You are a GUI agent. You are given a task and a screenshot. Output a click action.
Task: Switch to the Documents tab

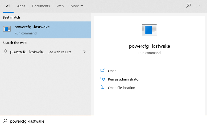(41, 6)
